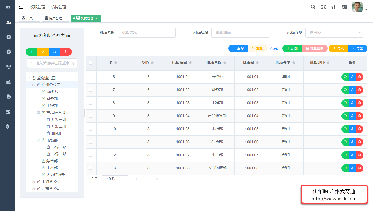
Task: Select the checkbox for row ID 13
Action: [x=91, y=168]
